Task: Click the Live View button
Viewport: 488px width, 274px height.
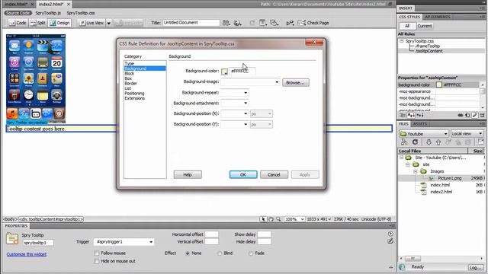Action: coord(91,23)
